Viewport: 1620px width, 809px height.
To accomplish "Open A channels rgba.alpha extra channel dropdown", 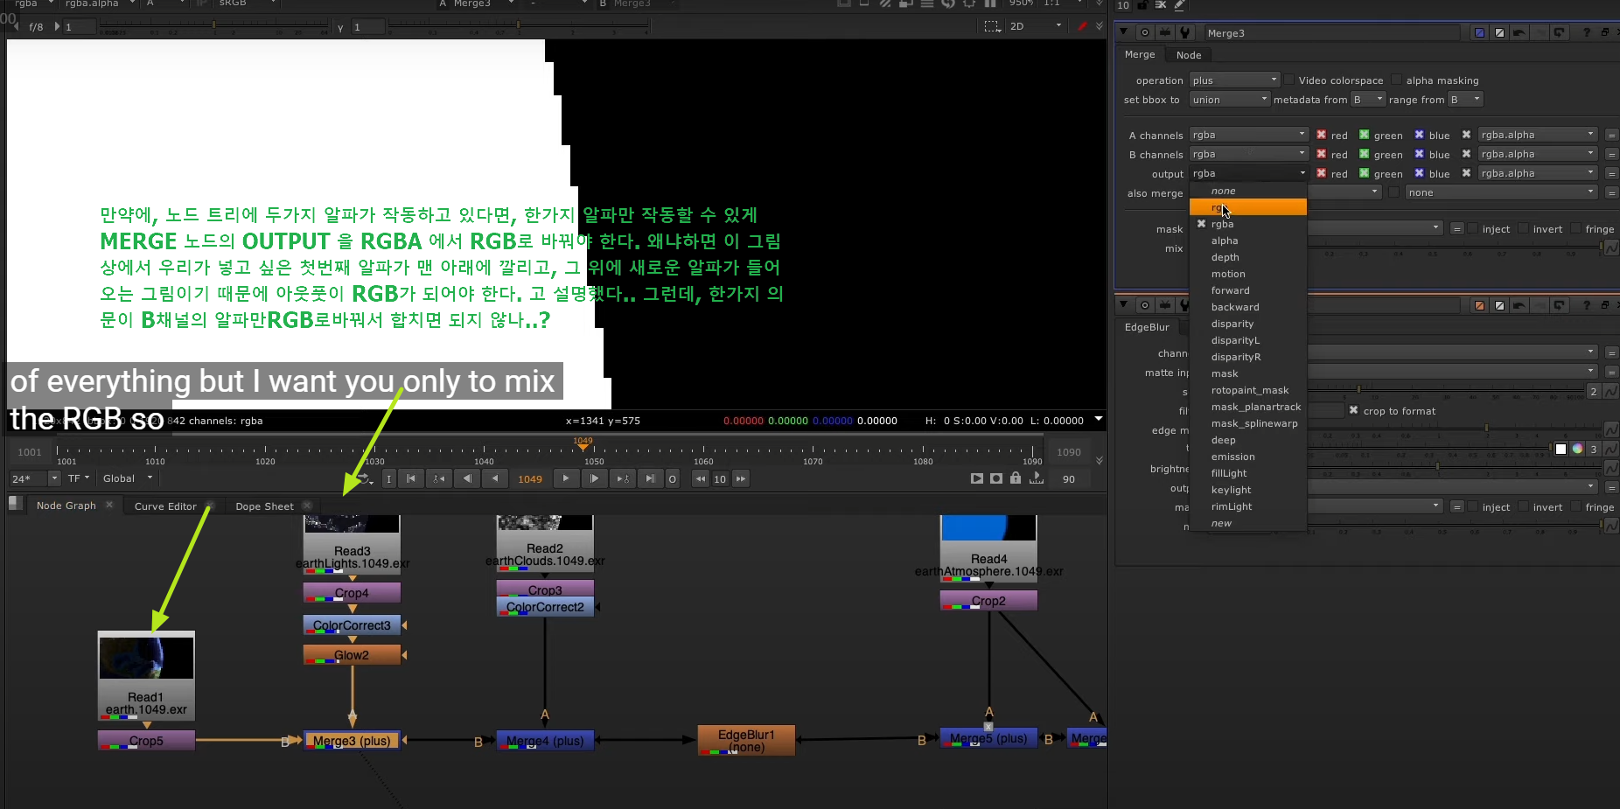I will (1538, 135).
